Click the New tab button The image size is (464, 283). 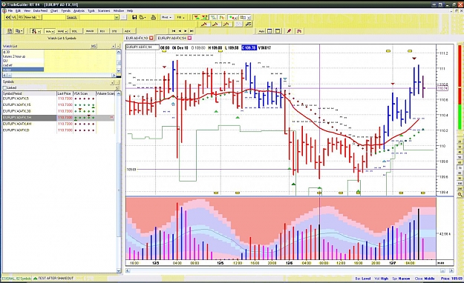click(x=32, y=18)
